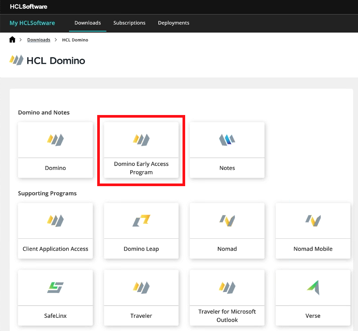Open Client Application Access label
Viewport: 358px width, 331px height.
coord(55,249)
